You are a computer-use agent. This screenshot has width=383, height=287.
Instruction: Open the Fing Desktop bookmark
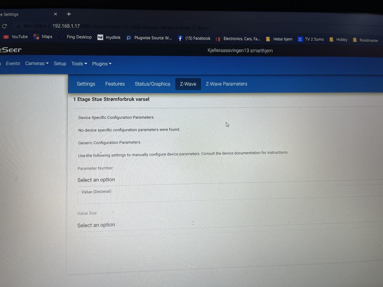(x=75, y=37)
